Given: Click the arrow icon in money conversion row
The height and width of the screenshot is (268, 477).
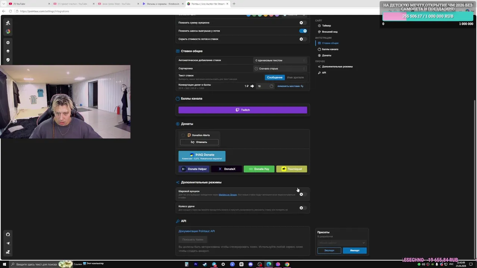Looking at the screenshot, I should pos(252,86).
